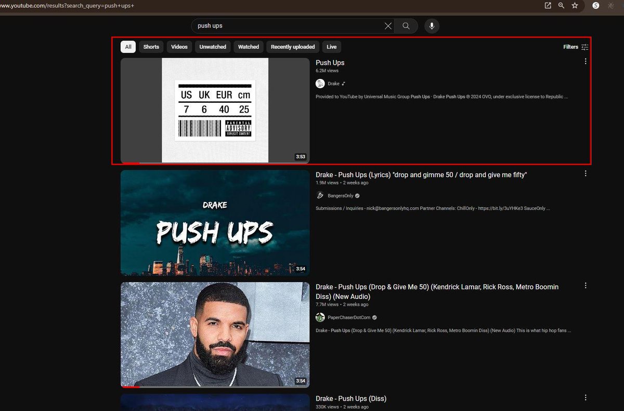Select the Unwatched filter chip
The width and height of the screenshot is (624, 411).
(213, 47)
